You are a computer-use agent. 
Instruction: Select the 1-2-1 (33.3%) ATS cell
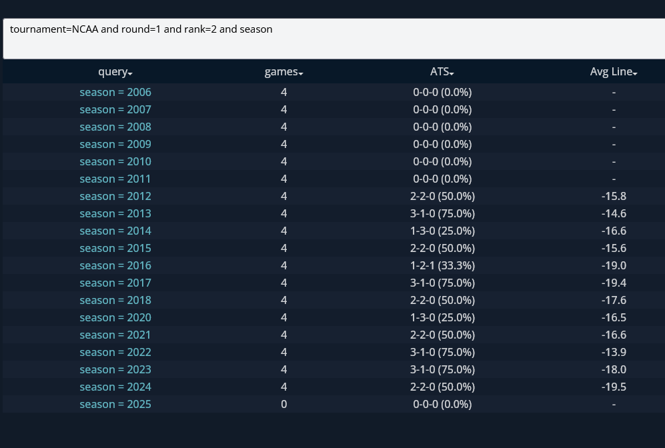point(442,266)
